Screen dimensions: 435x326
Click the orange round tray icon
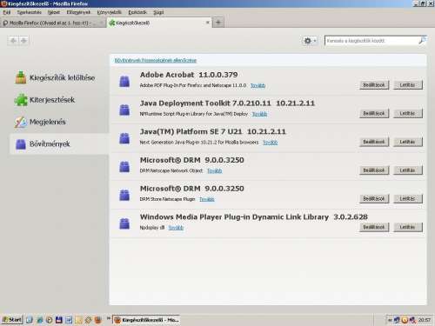405,320
